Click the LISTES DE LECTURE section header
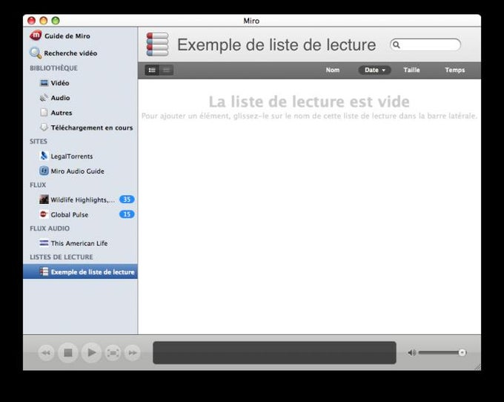The width and height of the screenshot is (504, 402). (x=62, y=257)
